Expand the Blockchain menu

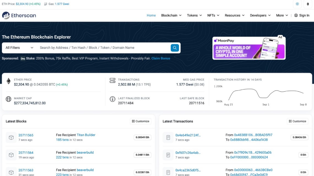[171, 15]
